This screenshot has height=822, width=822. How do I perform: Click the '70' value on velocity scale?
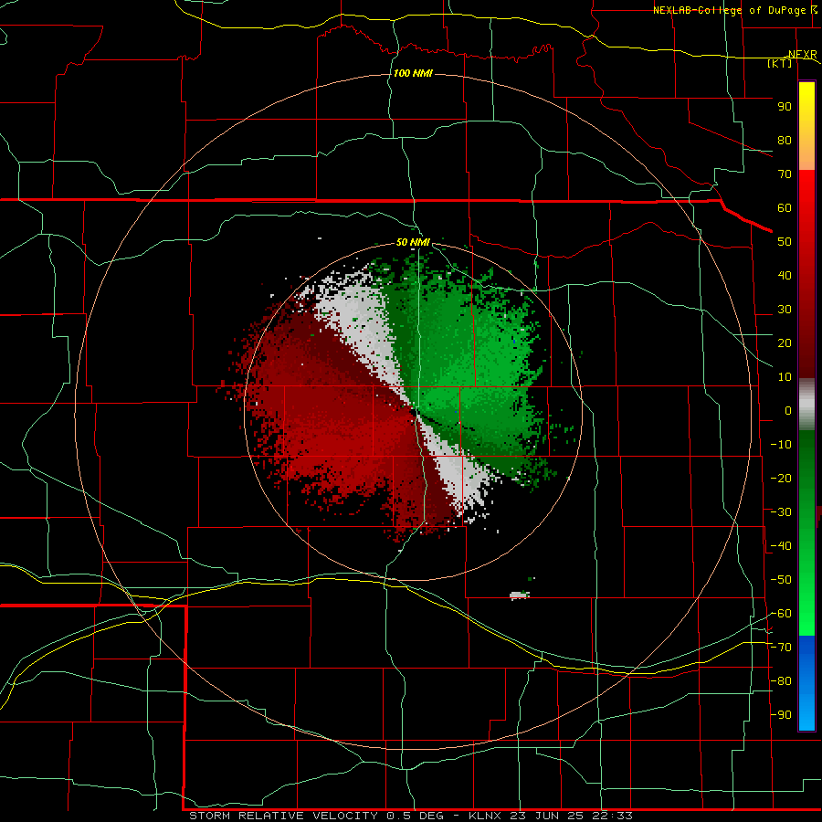pyautogui.click(x=785, y=174)
